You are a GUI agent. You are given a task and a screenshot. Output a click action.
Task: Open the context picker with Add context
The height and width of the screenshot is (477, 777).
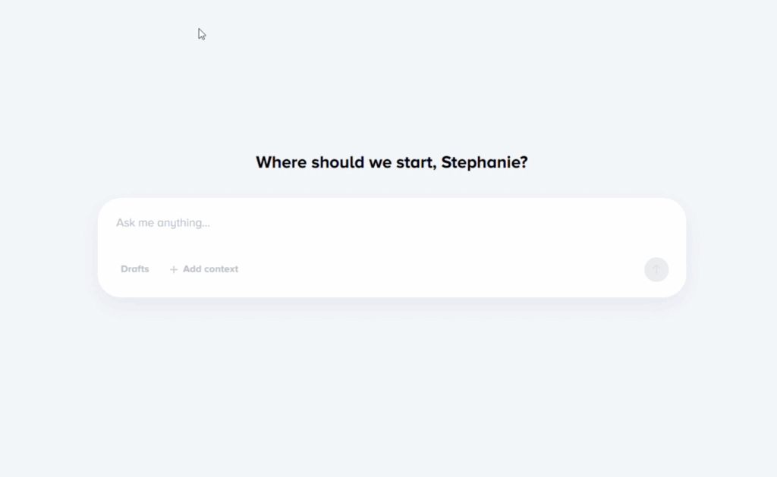coord(203,269)
